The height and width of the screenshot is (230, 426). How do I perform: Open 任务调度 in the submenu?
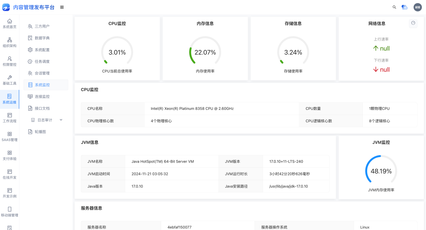click(x=42, y=61)
